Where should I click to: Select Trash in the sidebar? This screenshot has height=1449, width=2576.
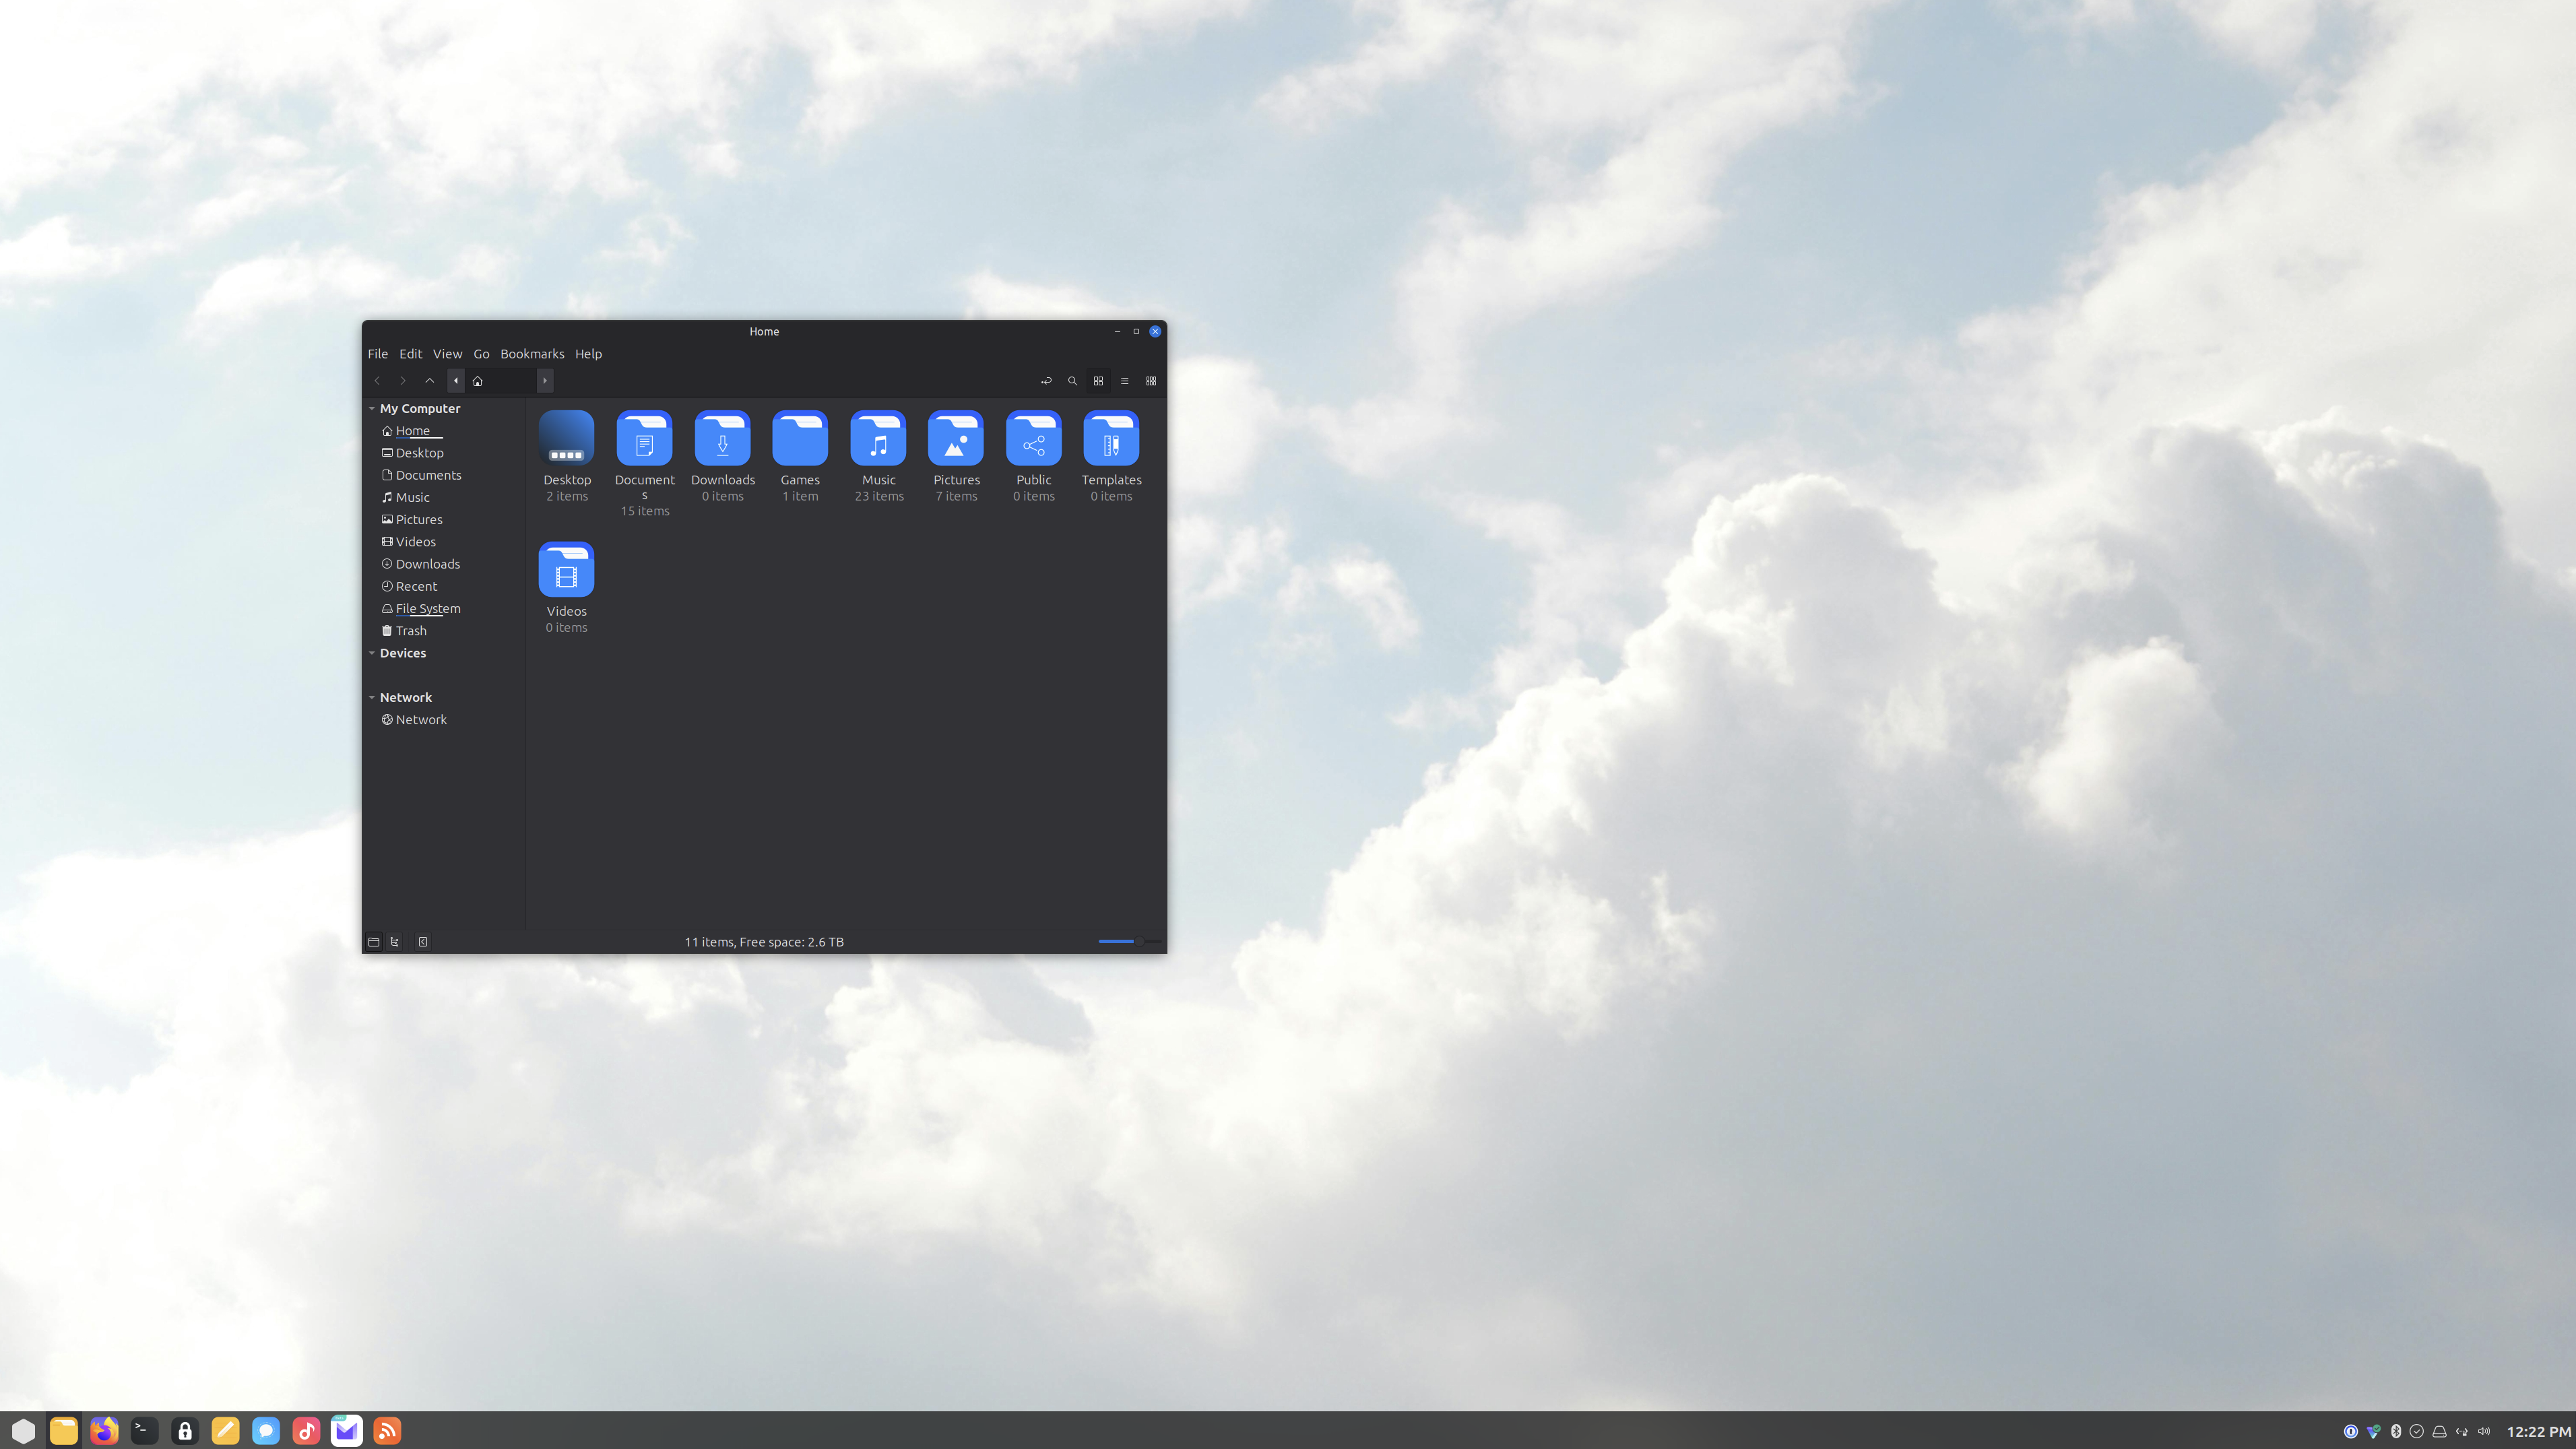(x=410, y=631)
